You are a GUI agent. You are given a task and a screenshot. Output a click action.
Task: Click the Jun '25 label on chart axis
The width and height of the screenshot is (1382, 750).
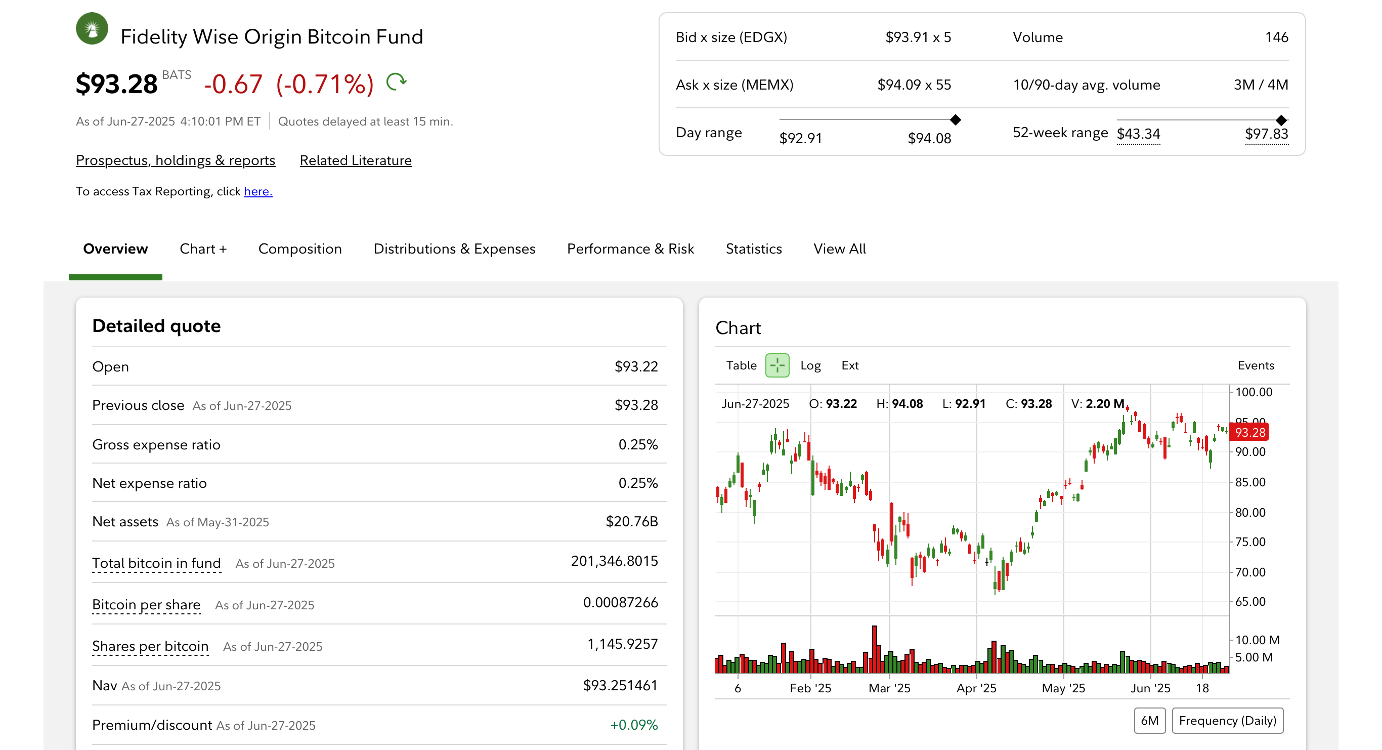[x=1150, y=688]
